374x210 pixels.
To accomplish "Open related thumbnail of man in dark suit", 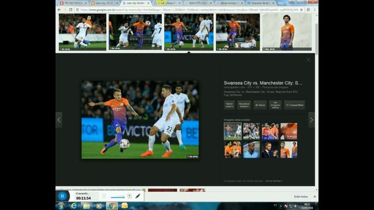I will (x=270, y=150).
